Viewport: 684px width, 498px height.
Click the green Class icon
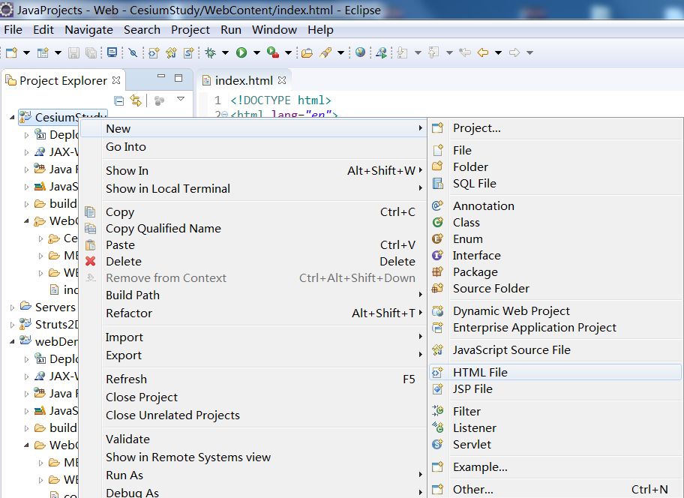click(x=437, y=223)
